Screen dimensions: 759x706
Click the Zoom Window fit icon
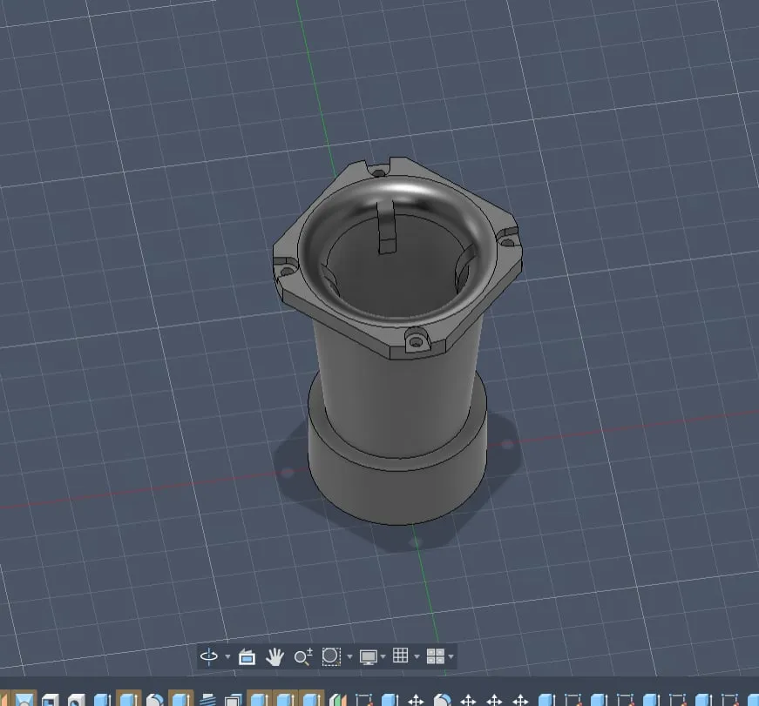coord(331,656)
